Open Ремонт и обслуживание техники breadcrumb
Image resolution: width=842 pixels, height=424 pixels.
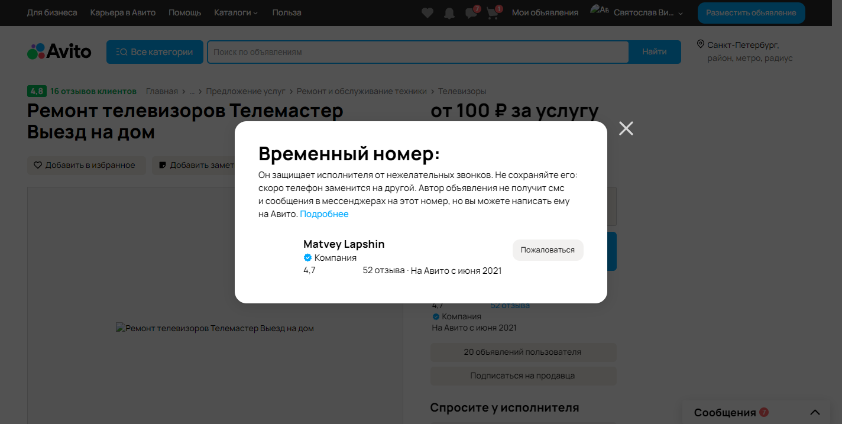(361, 91)
